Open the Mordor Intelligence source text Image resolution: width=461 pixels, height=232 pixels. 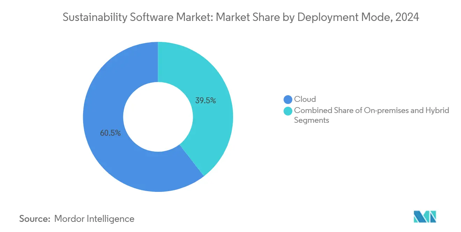click(94, 219)
